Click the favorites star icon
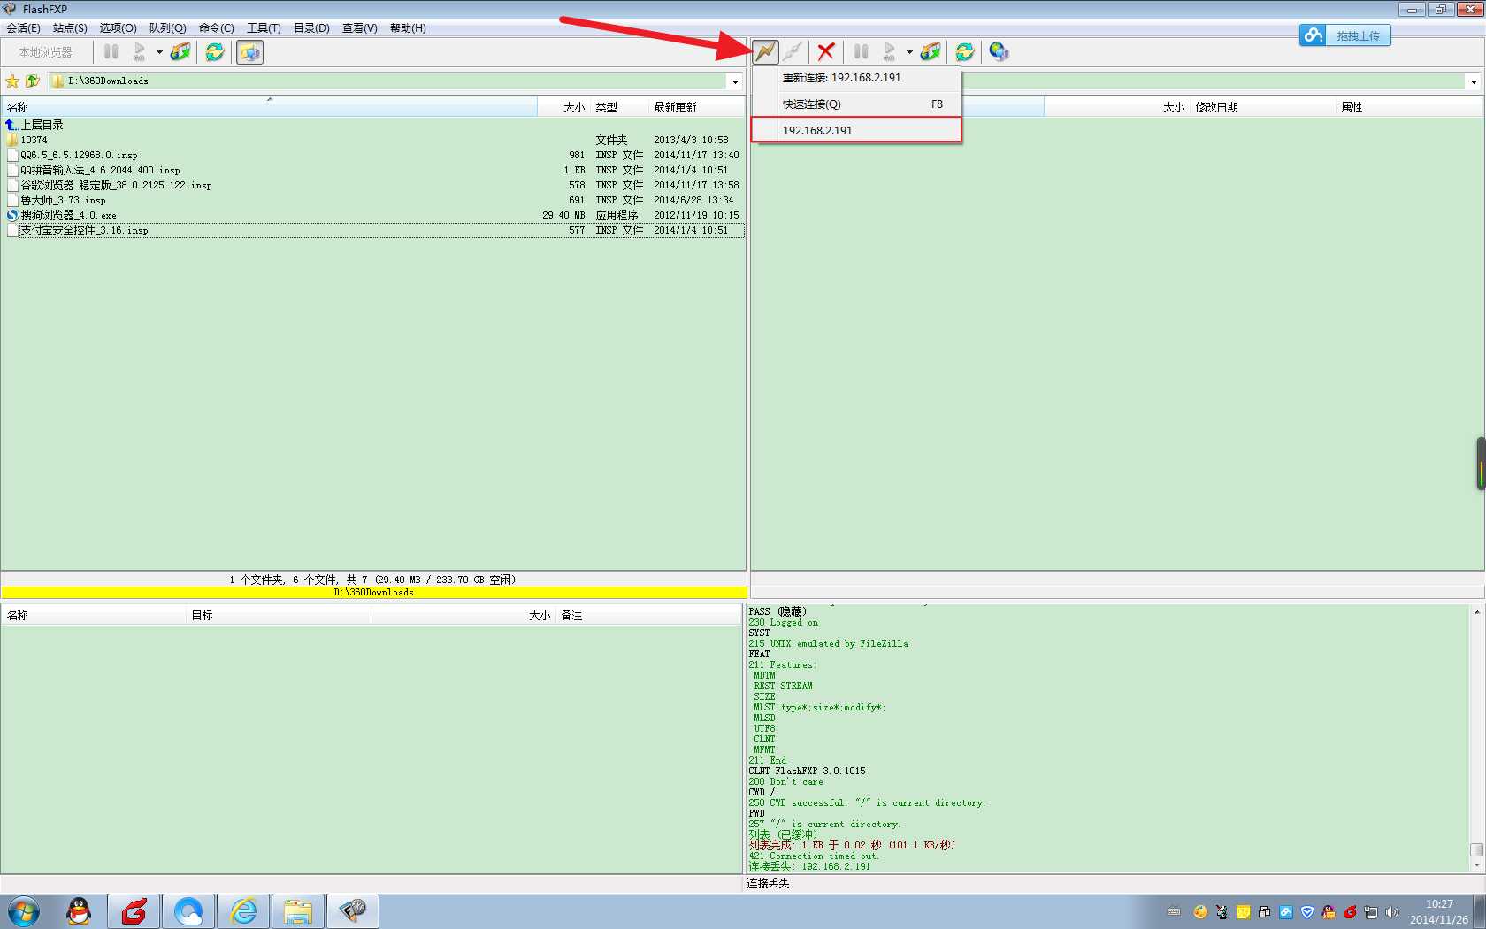1486x929 pixels. tap(12, 81)
